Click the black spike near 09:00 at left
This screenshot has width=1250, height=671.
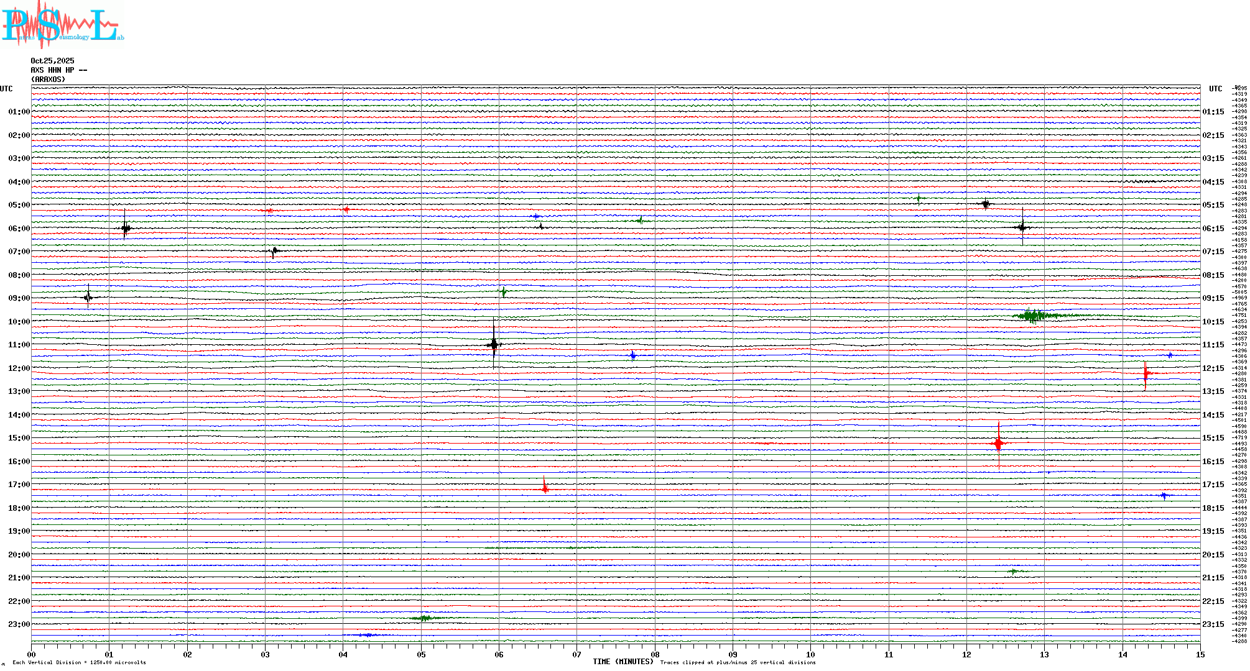pyautogui.click(x=88, y=298)
